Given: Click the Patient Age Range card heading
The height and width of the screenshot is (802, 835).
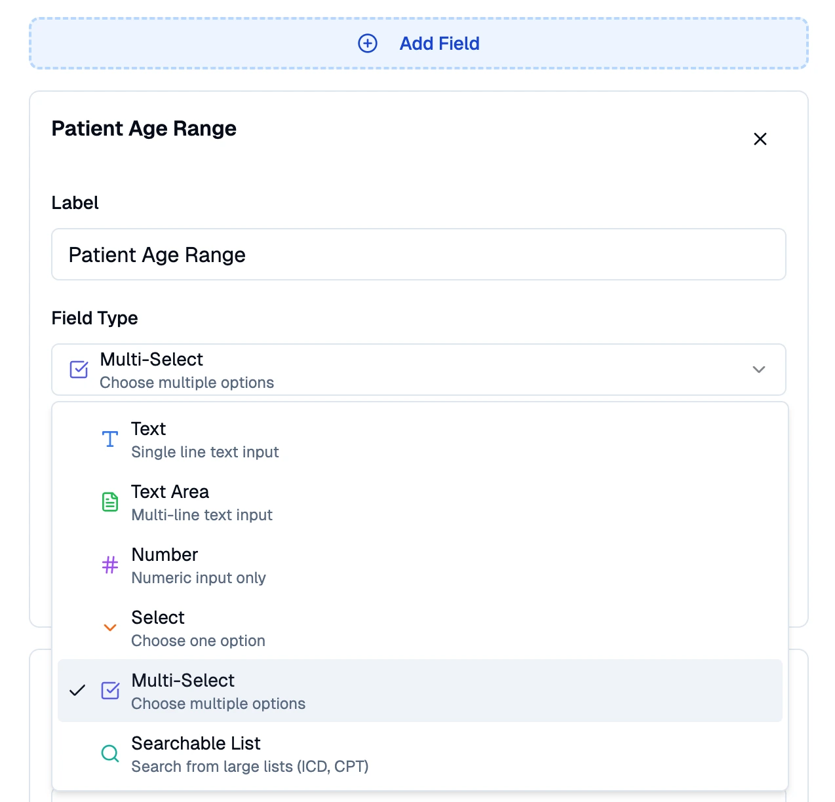Looking at the screenshot, I should 144,128.
